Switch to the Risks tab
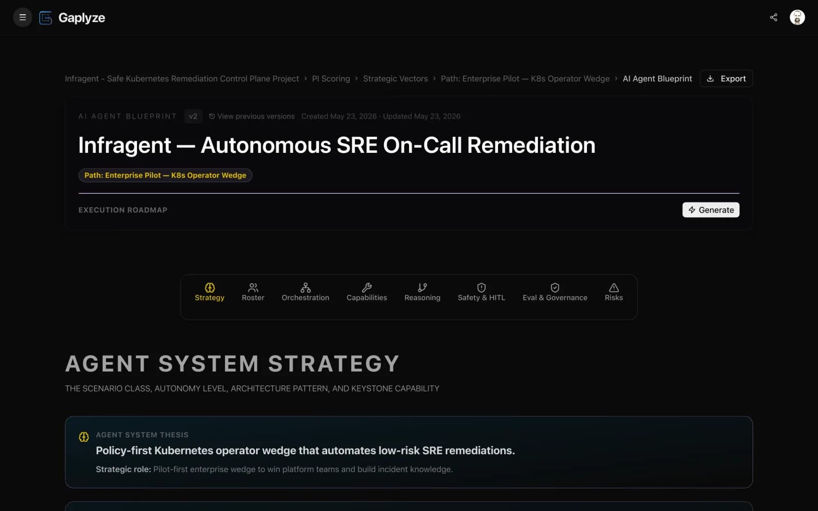 [x=613, y=292]
